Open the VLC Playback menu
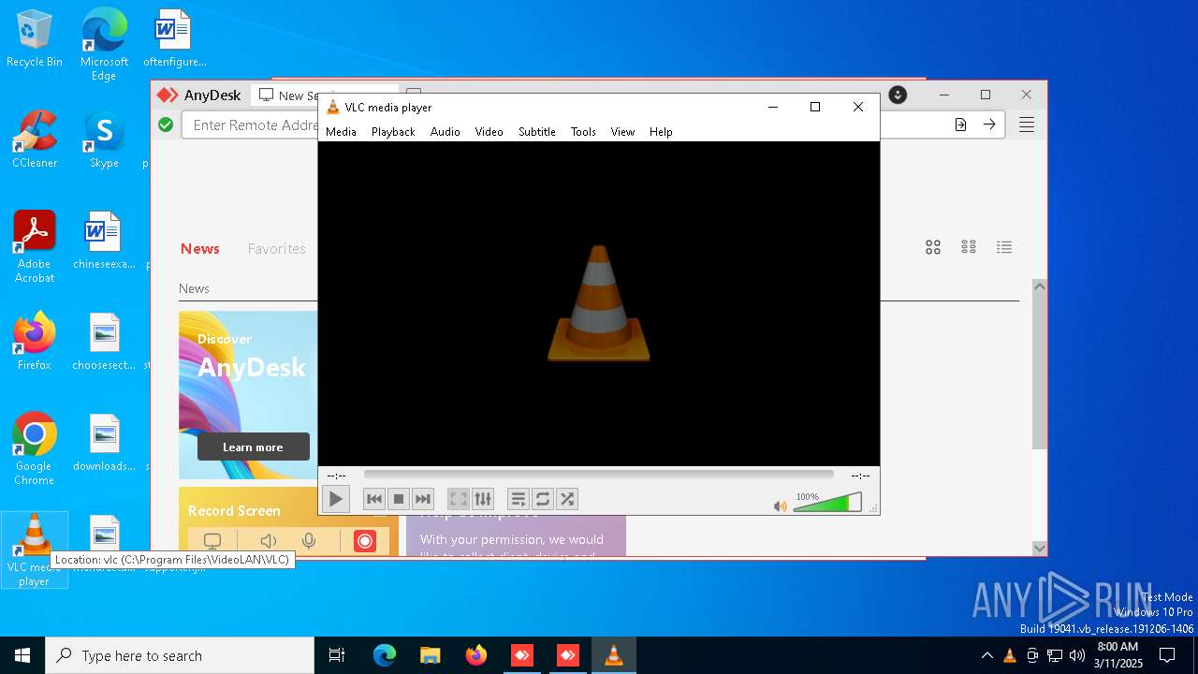 393,132
